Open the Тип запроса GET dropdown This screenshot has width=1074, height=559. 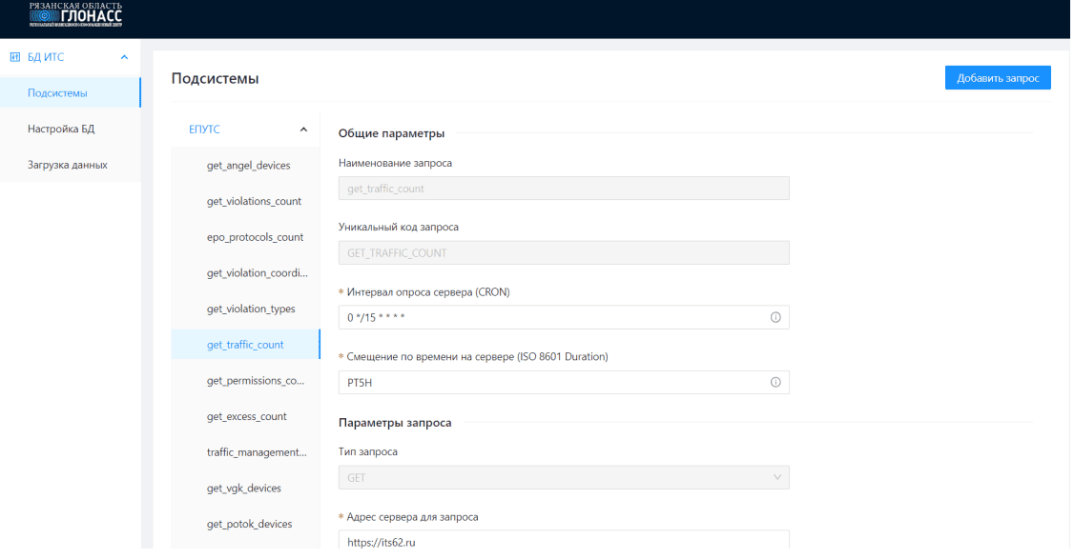(x=563, y=477)
